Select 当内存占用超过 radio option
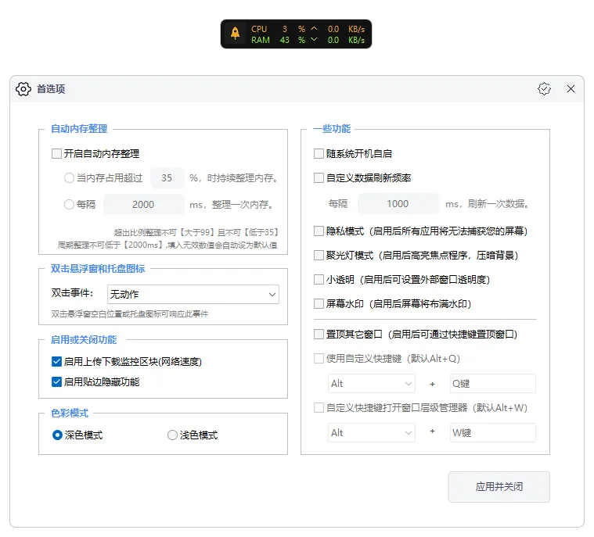Screen dimensions: 594x537 click(x=69, y=178)
